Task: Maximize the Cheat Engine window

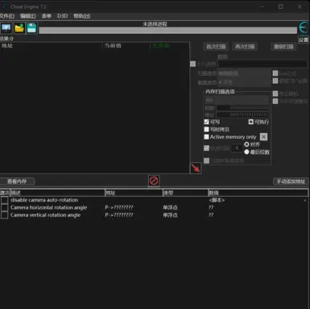Action: (x=281, y=6)
